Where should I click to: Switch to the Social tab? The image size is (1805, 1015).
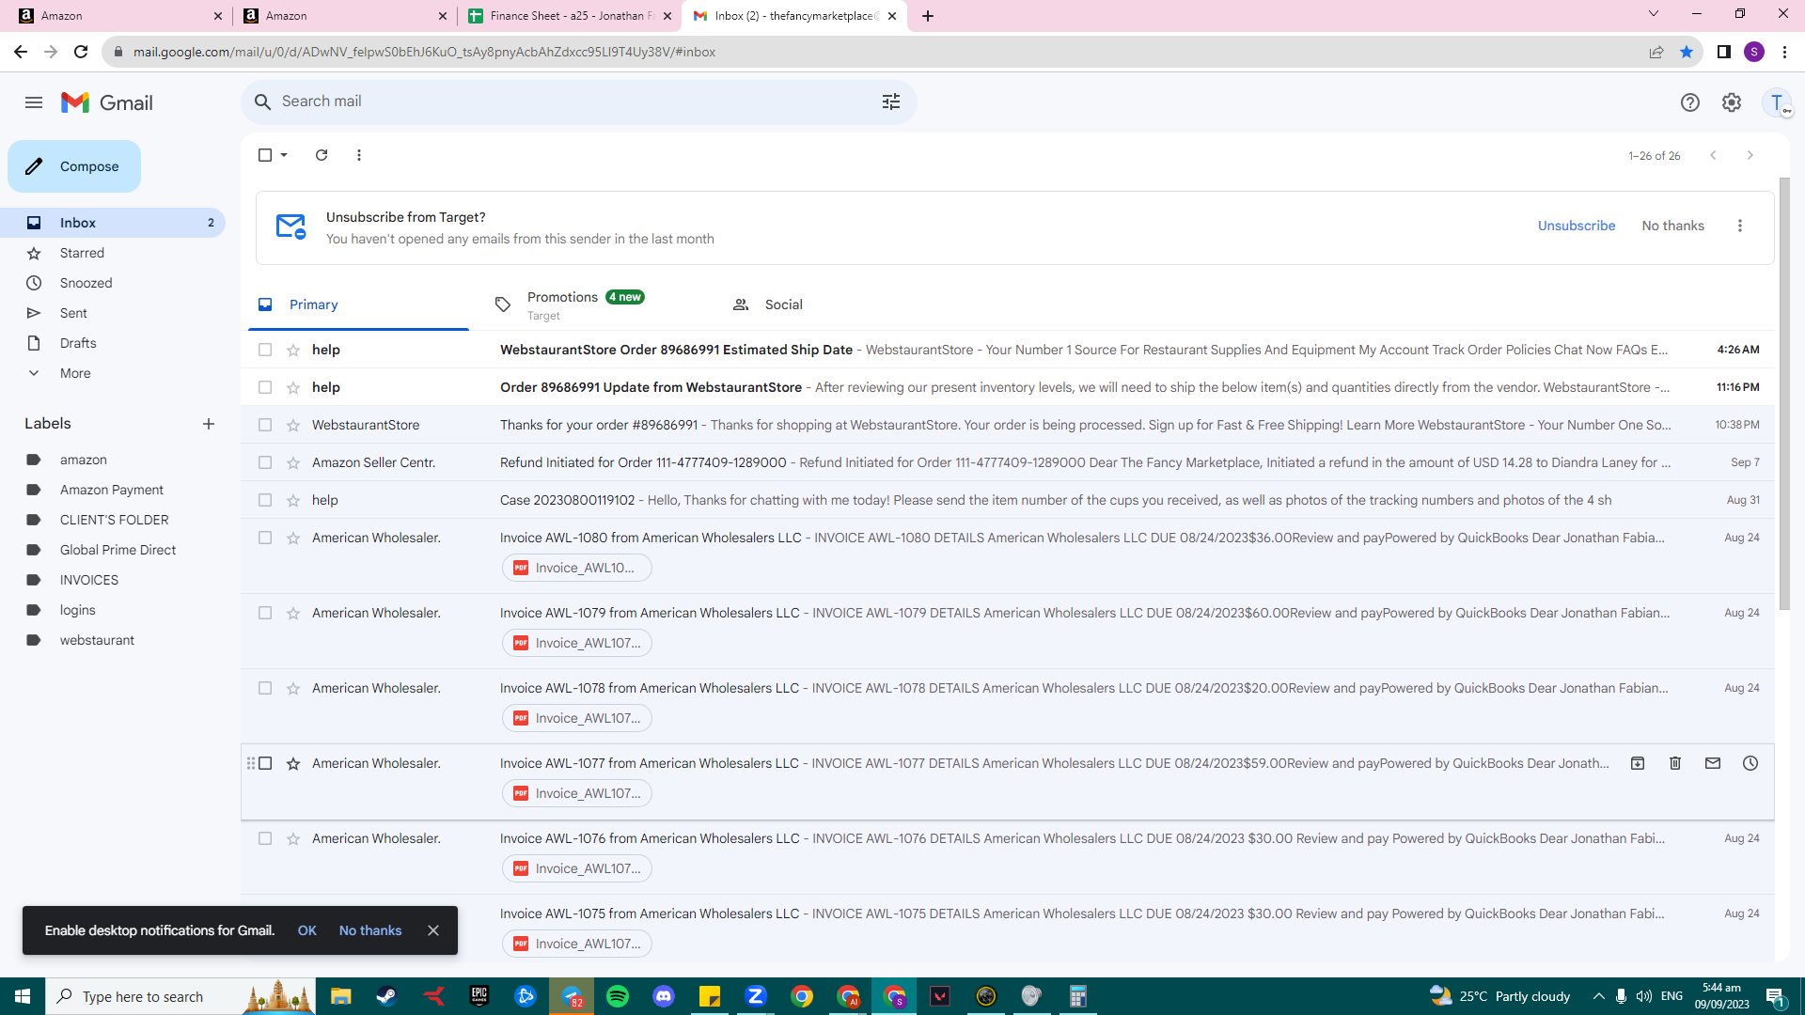831,304
